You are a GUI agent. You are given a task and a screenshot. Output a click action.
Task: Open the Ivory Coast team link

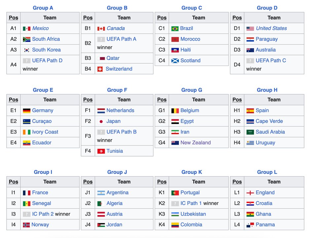(x=45, y=132)
